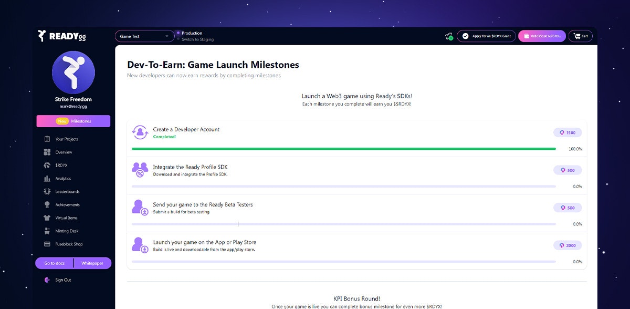Click the Achievements medal icon
The height and width of the screenshot is (309, 630).
(47, 205)
